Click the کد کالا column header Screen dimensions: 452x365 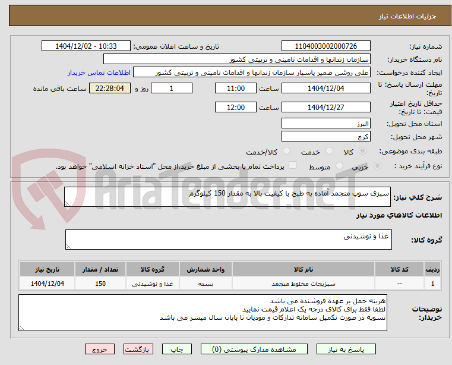[399, 269]
